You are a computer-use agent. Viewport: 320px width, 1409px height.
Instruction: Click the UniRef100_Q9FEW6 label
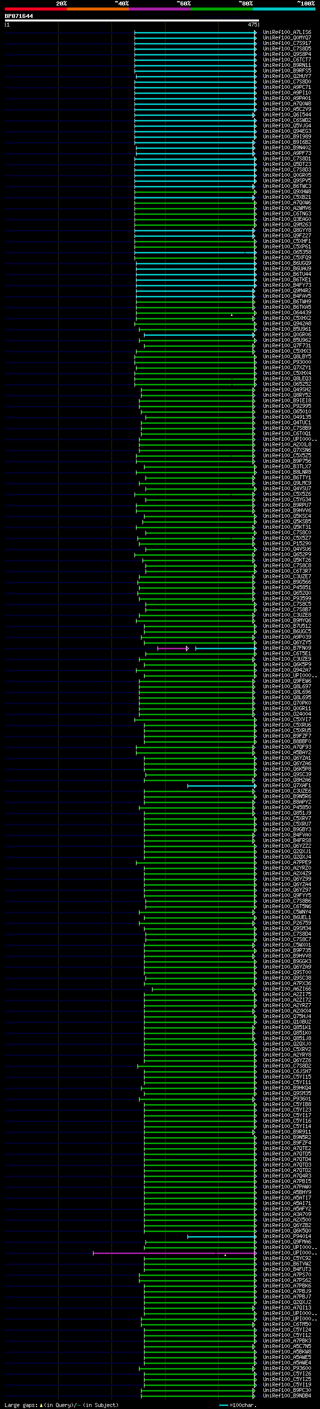click(286, 681)
